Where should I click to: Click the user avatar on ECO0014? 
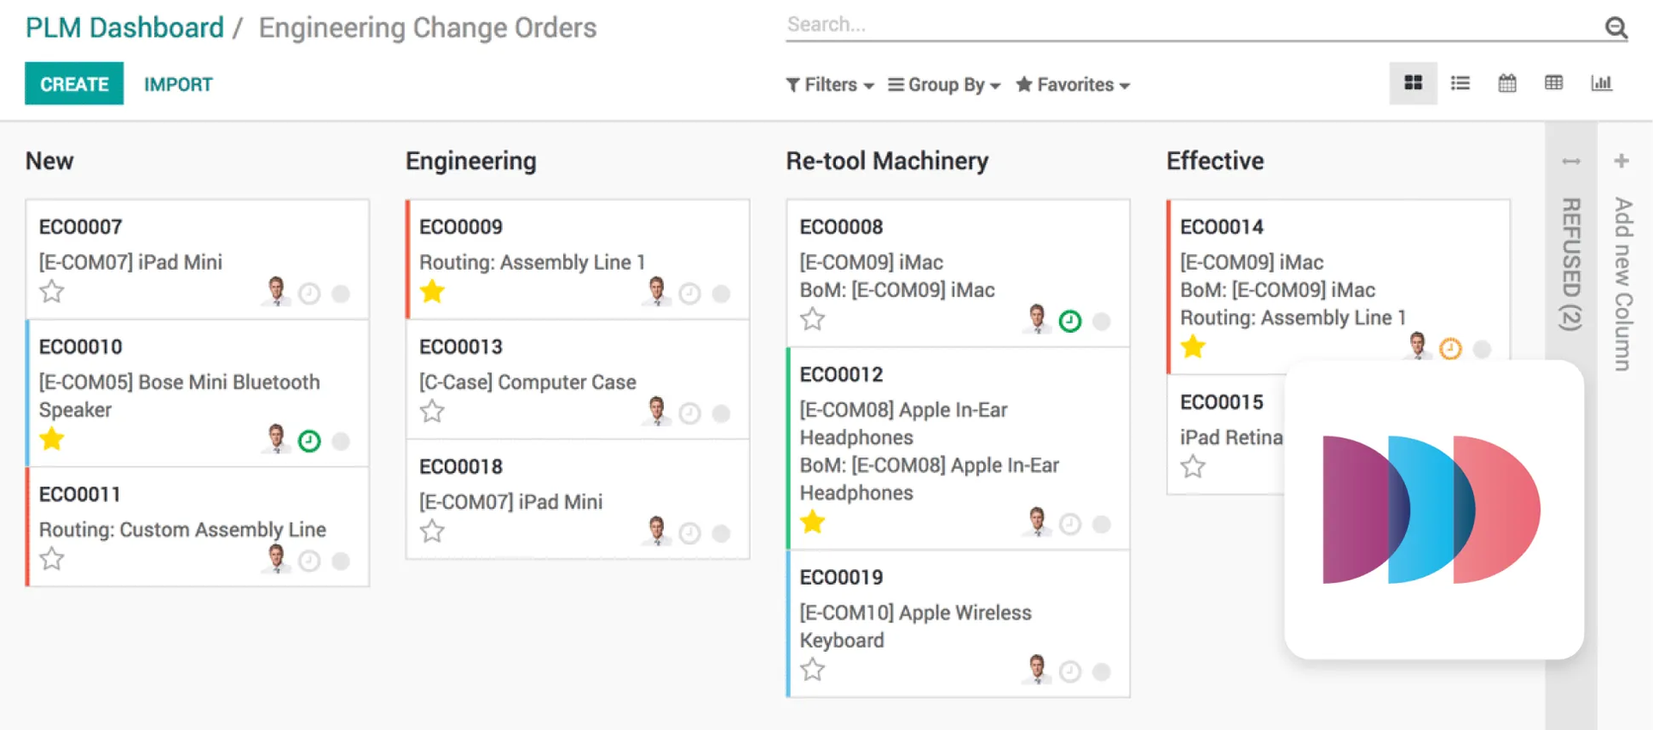[1417, 347]
